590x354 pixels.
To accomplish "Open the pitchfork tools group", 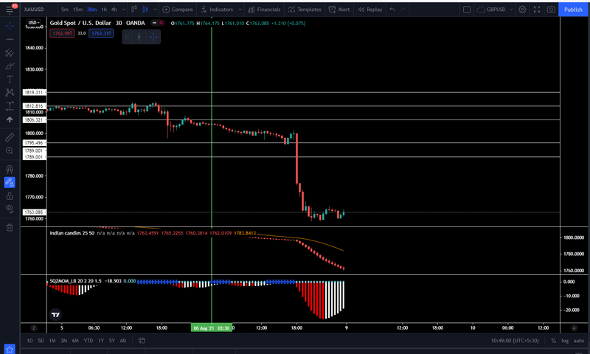I will [10, 52].
